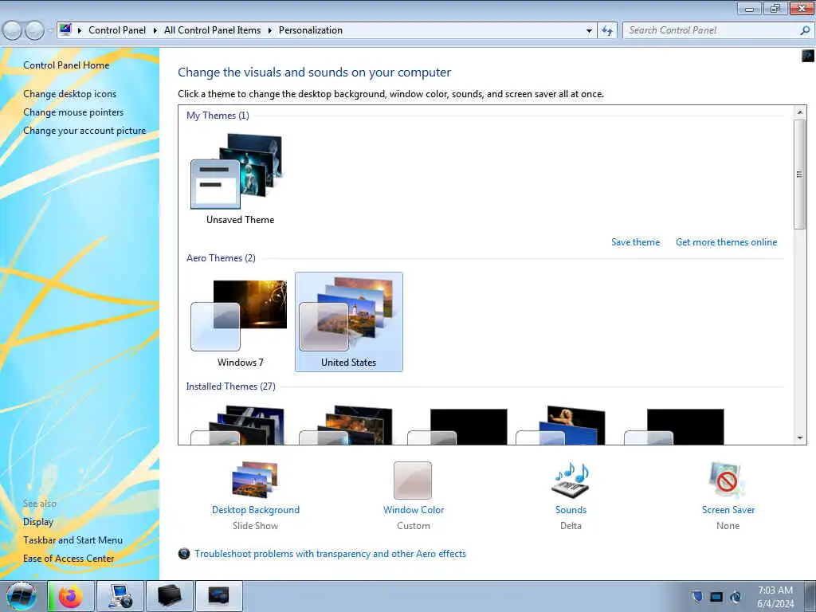Image resolution: width=816 pixels, height=612 pixels.
Task: Open the Screen Saver icon
Action: point(728,480)
